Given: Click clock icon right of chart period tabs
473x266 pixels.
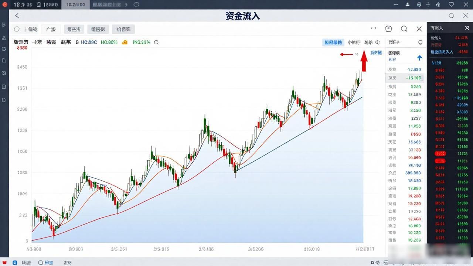Looking at the screenshot, I should (x=377, y=42).
